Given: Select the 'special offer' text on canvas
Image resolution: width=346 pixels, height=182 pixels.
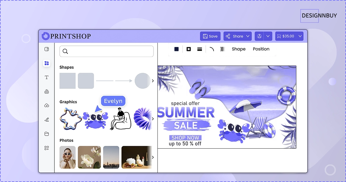Looking at the screenshot, I should 185,103.
